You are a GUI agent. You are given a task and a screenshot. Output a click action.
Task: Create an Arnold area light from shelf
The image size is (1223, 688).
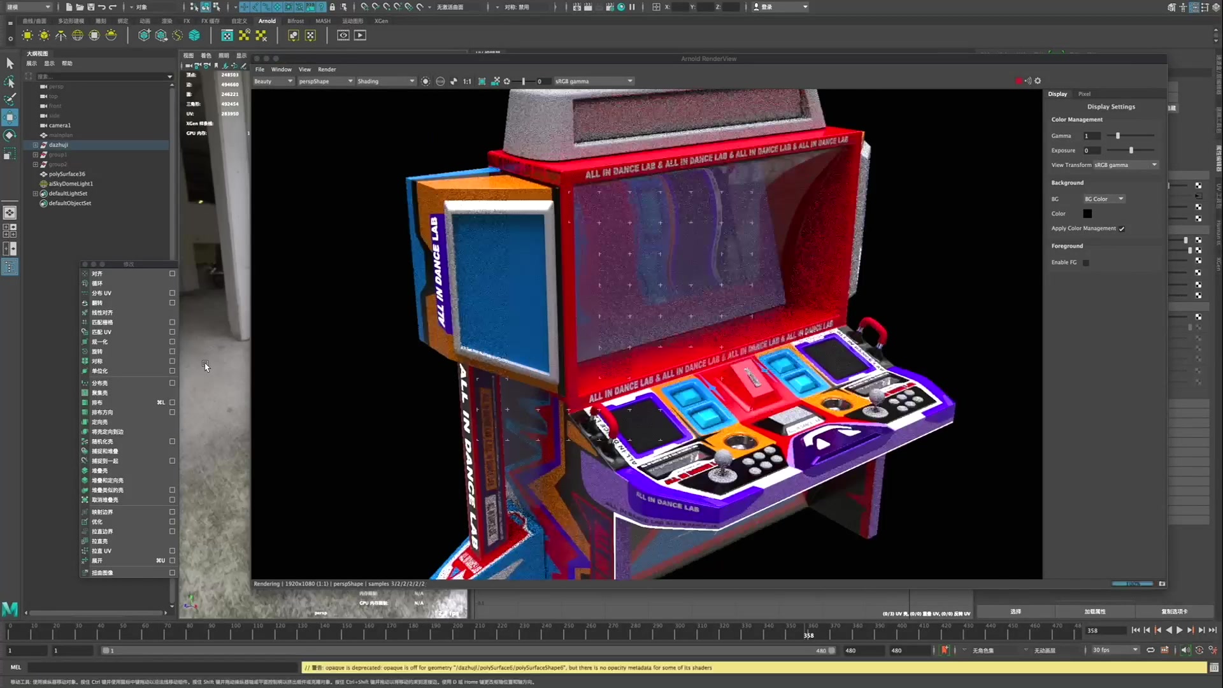[x=27, y=36]
